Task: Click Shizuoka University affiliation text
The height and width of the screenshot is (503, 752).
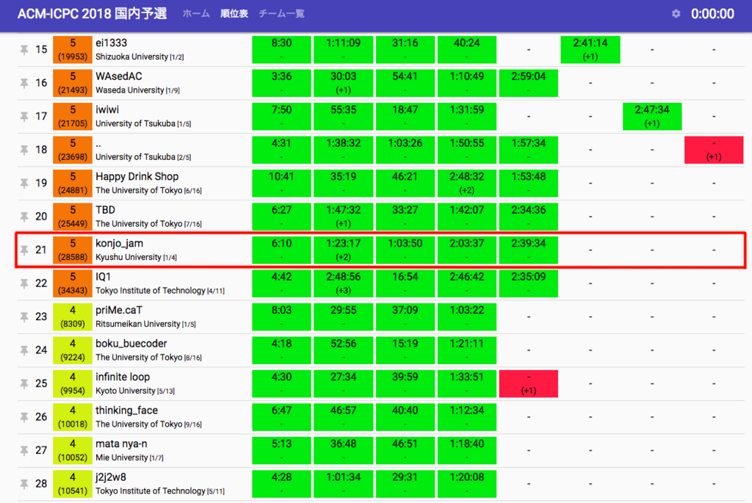Action: pyautogui.click(x=131, y=57)
